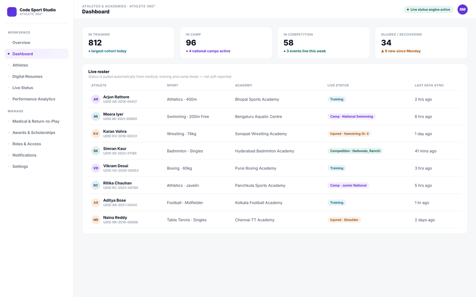Viewport: 476px width, 297px height.
Task: Navigate to Live Status
Action: click(37, 88)
